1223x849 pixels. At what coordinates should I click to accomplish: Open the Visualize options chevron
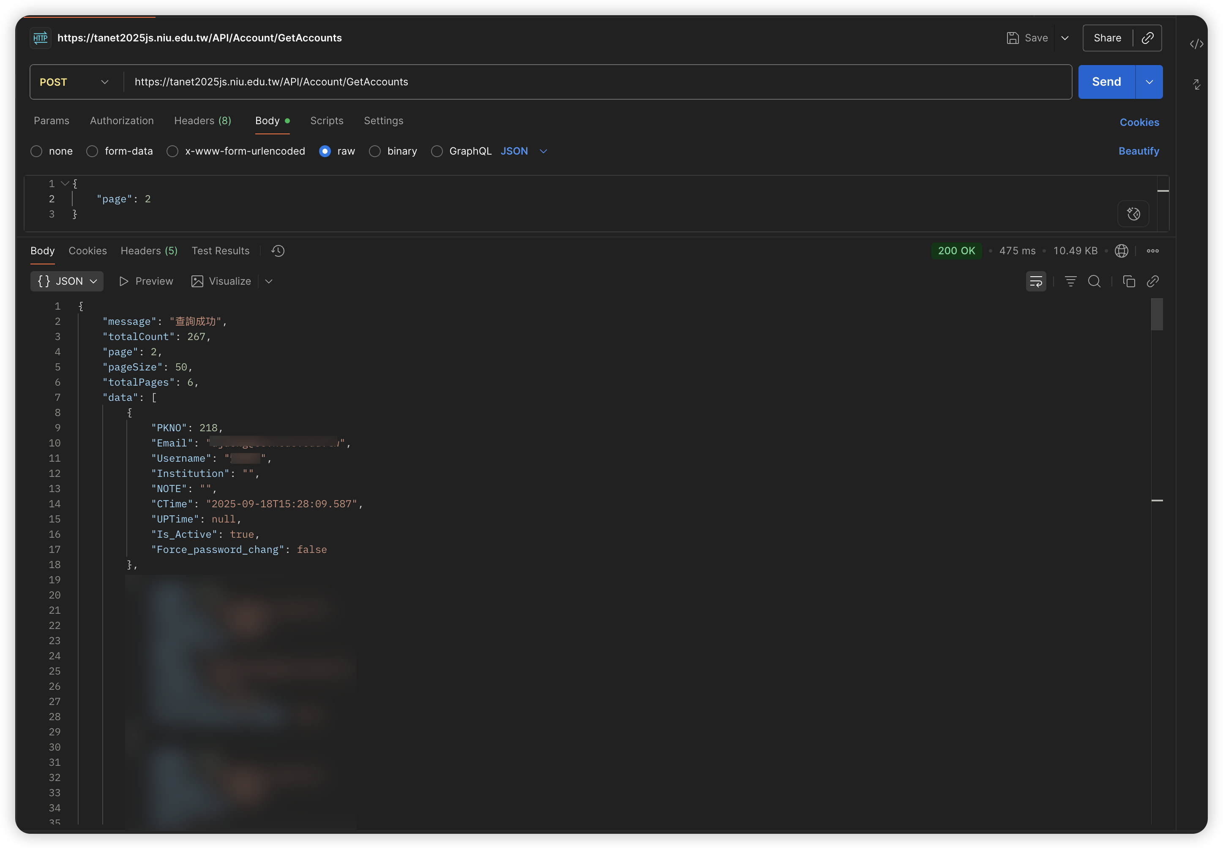tap(269, 281)
